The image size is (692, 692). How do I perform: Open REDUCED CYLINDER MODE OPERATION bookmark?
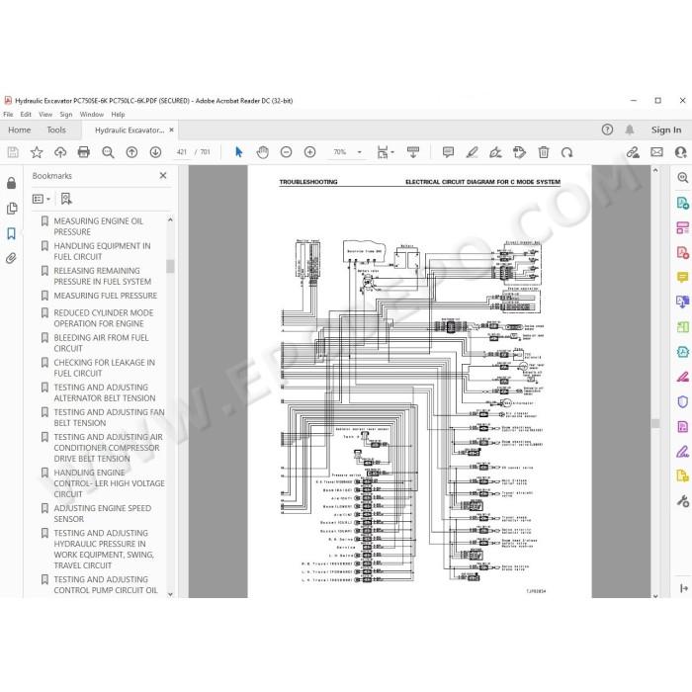coord(104,318)
